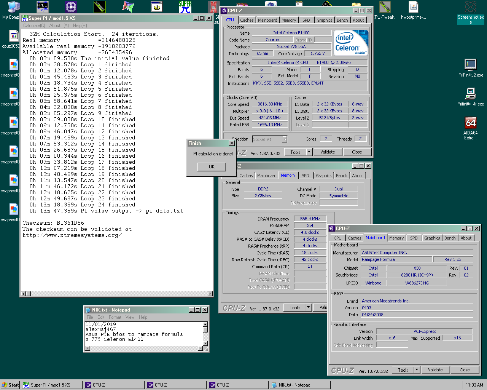The height and width of the screenshot is (390, 487).
Task: Open the PLL SET desktop icon
Action: [x=43, y=6]
